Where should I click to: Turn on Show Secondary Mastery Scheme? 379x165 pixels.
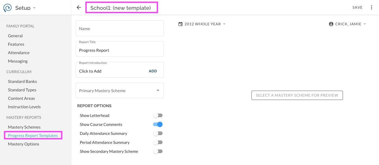pyautogui.click(x=158, y=151)
